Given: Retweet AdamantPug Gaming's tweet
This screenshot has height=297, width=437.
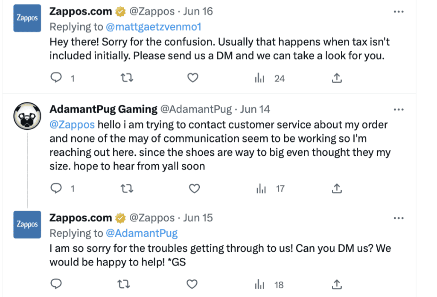Looking at the screenshot, I should tap(127, 189).
